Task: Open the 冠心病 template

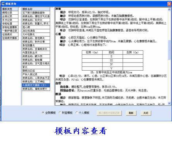Action: (x=36, y=27)
